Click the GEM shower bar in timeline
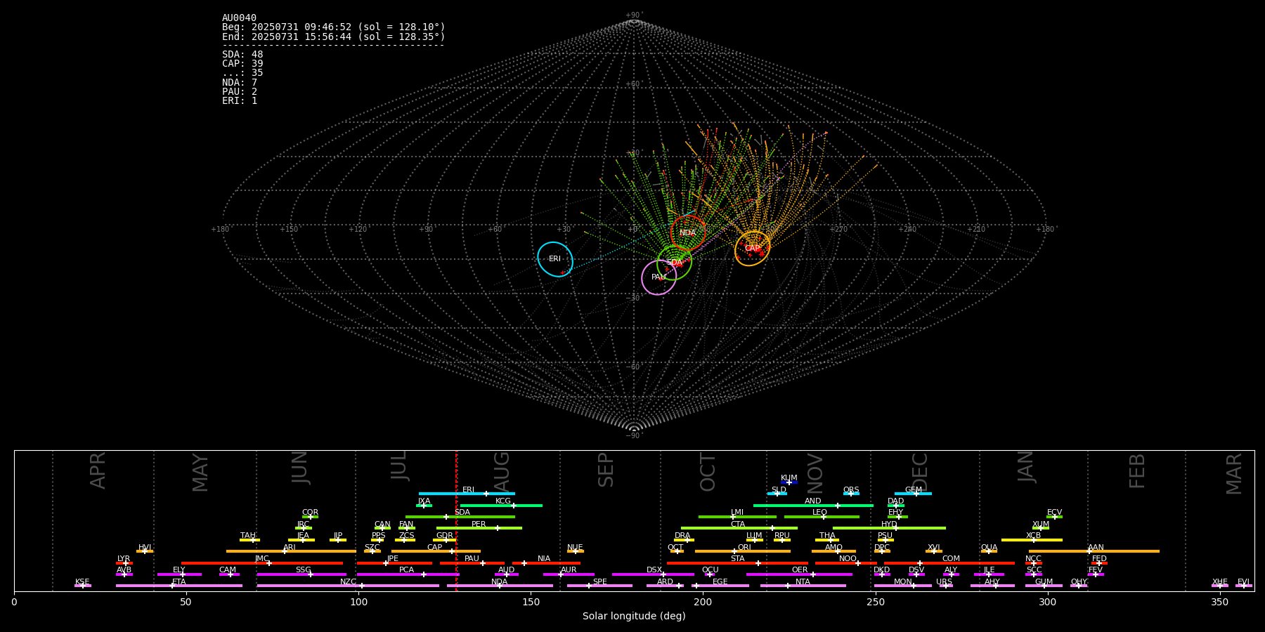Viewport: 1265px width, 632px height. [x=913, y=494]
